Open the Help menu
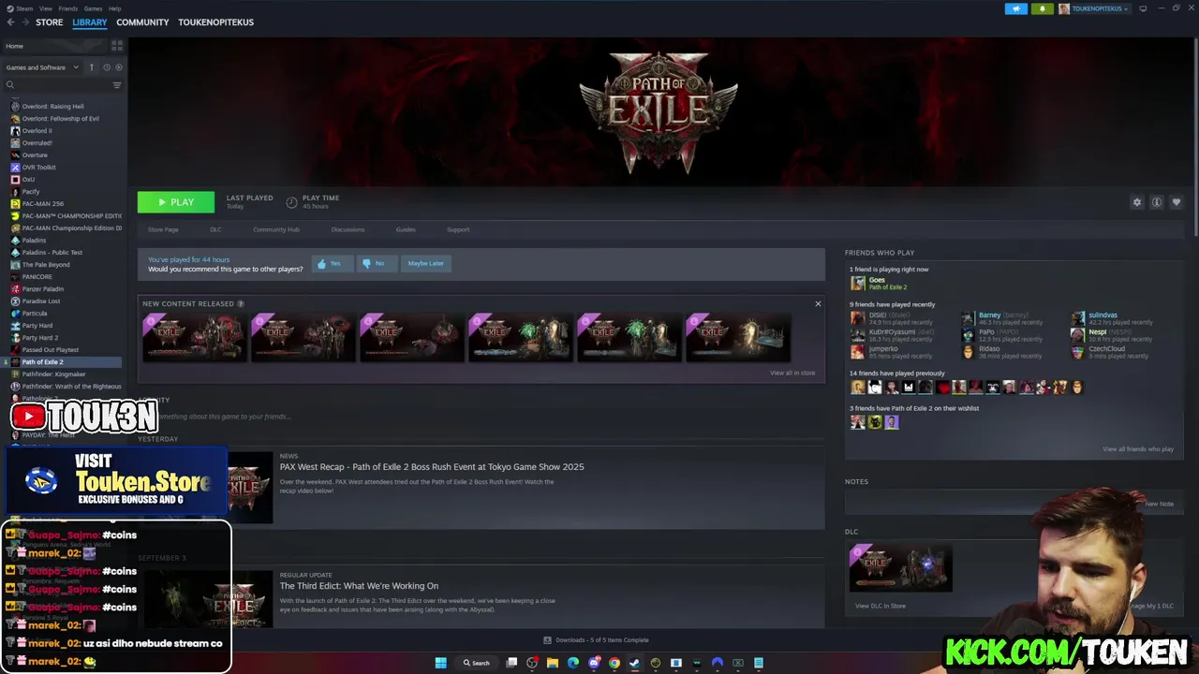 114,8
